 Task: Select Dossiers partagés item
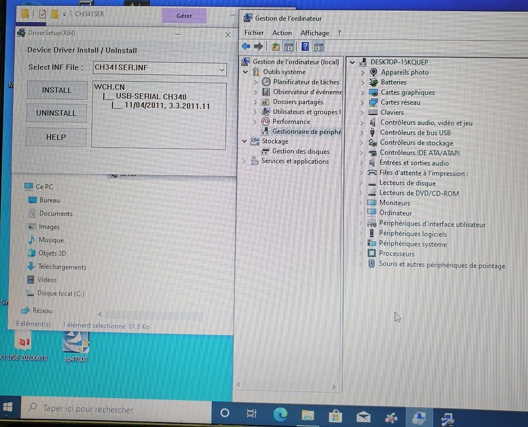pyautogui.click(x=298, y=102)
